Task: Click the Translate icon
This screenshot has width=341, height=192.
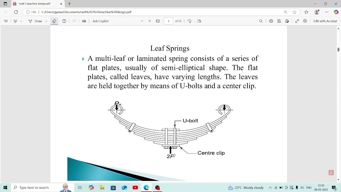Action: pyautogui.click(x=84, y=21)
